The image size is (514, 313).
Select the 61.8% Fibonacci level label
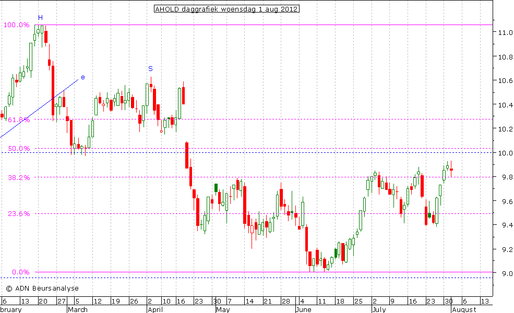pyautogui.click(x=19, y=119)
